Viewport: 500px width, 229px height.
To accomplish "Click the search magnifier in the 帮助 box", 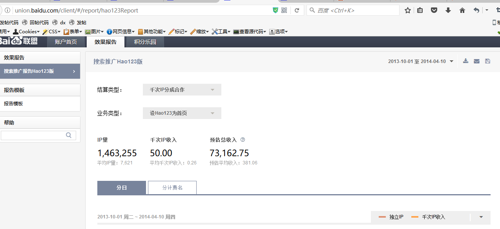I will coord(69,135).
